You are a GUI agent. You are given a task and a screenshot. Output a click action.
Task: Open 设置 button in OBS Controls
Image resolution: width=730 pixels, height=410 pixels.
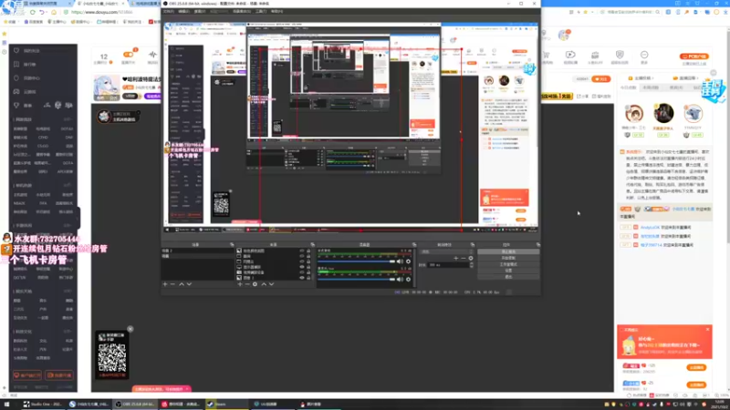pyautogui.click(x=508, y=270)
